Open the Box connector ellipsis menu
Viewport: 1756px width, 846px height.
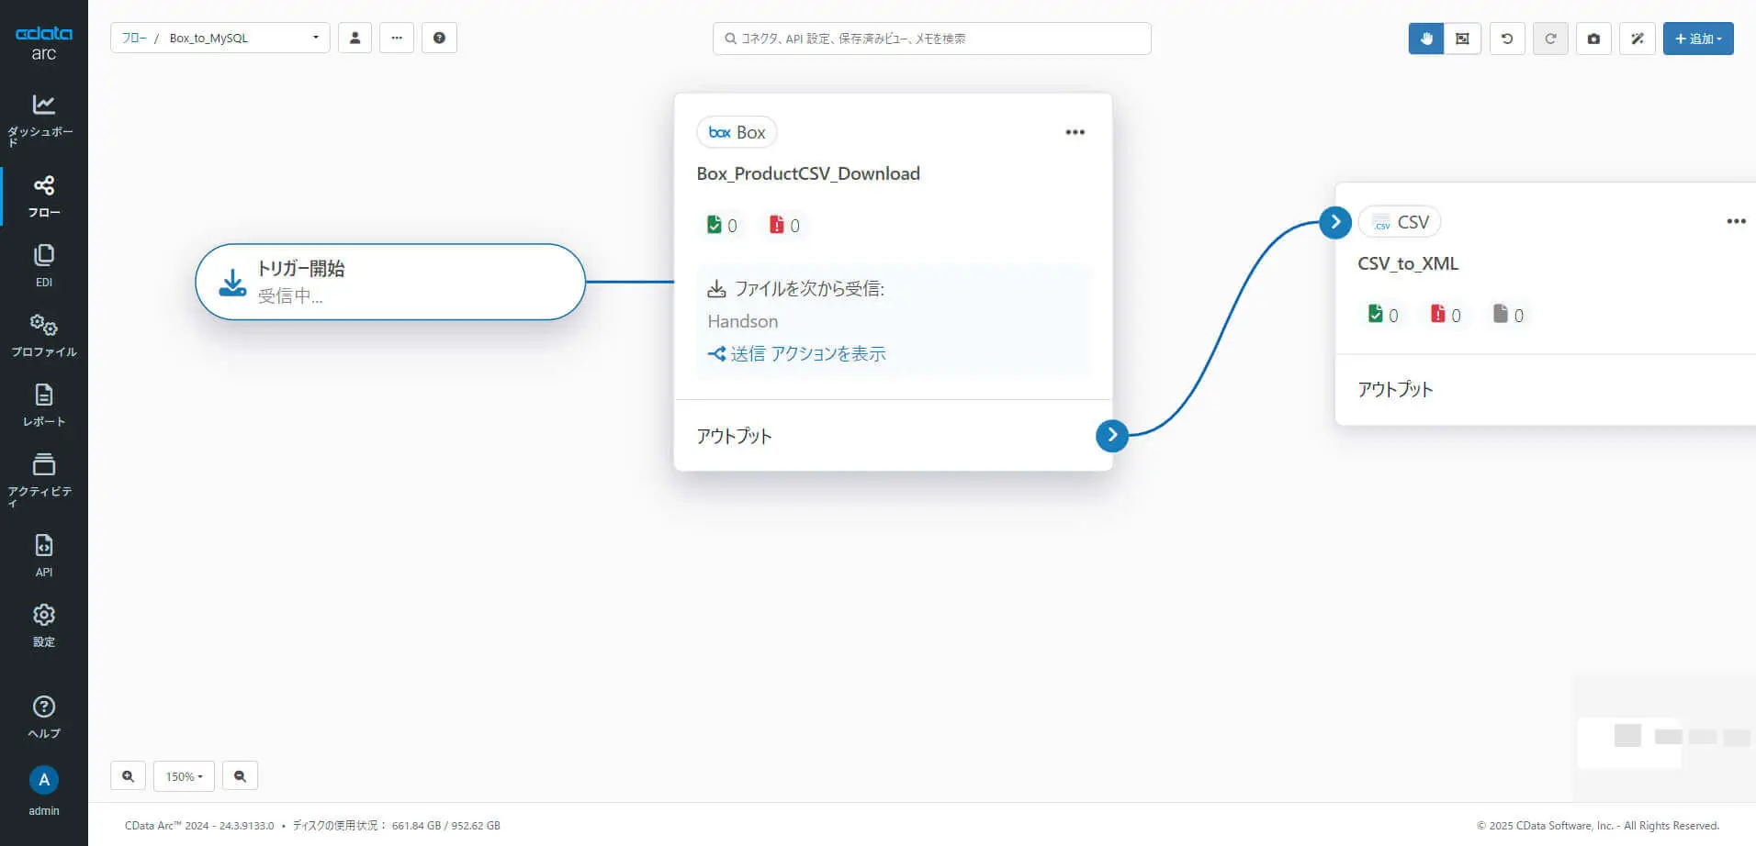click(1075, 132)
